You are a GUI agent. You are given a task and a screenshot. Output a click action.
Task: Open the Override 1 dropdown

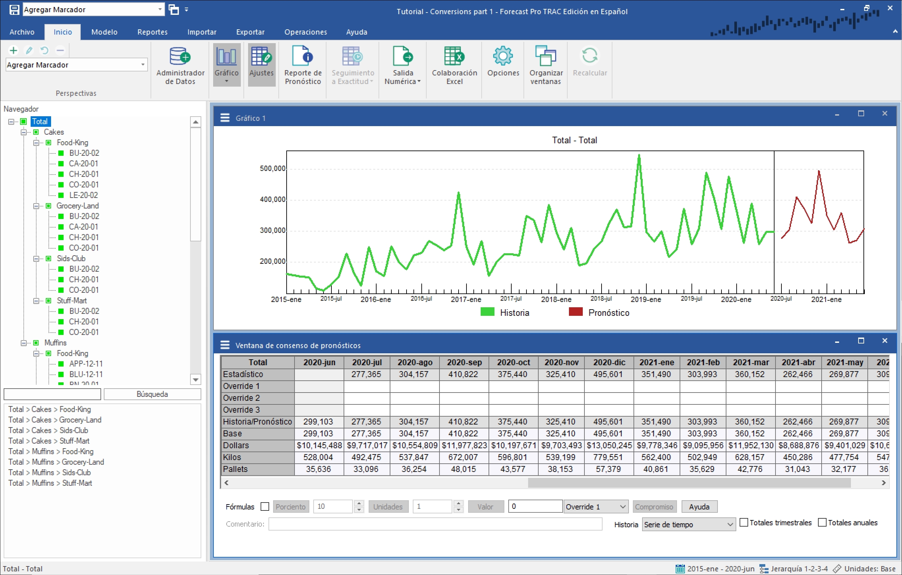click(595, 507)
